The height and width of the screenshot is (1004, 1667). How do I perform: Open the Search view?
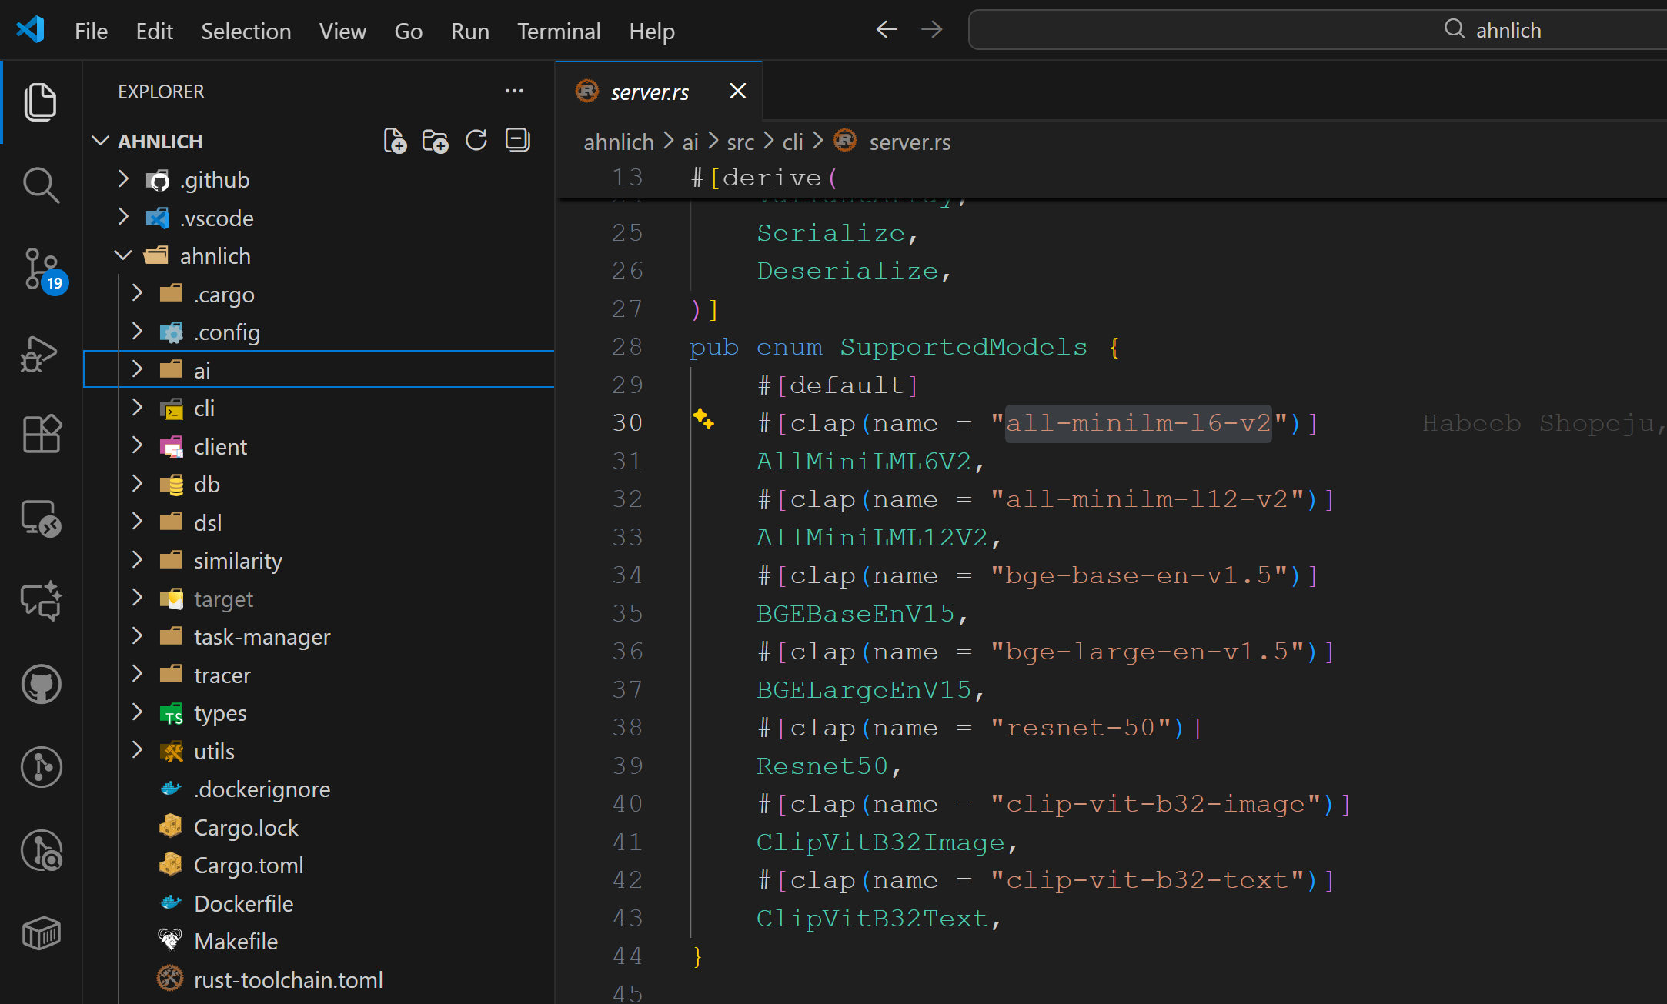click(40, 185)
